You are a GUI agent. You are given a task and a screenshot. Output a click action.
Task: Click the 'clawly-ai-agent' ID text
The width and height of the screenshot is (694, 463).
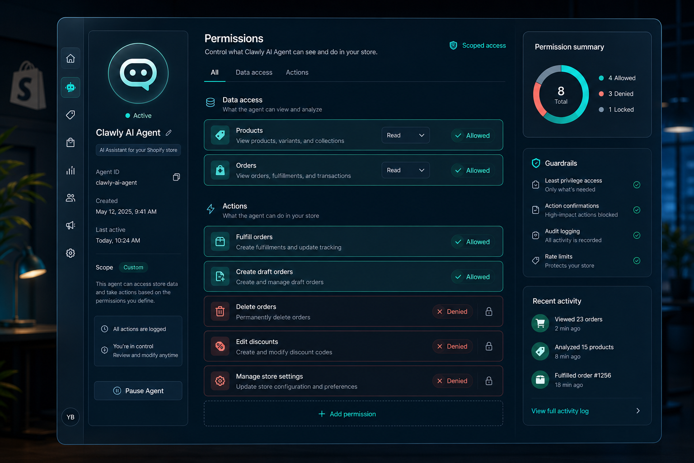116,183
